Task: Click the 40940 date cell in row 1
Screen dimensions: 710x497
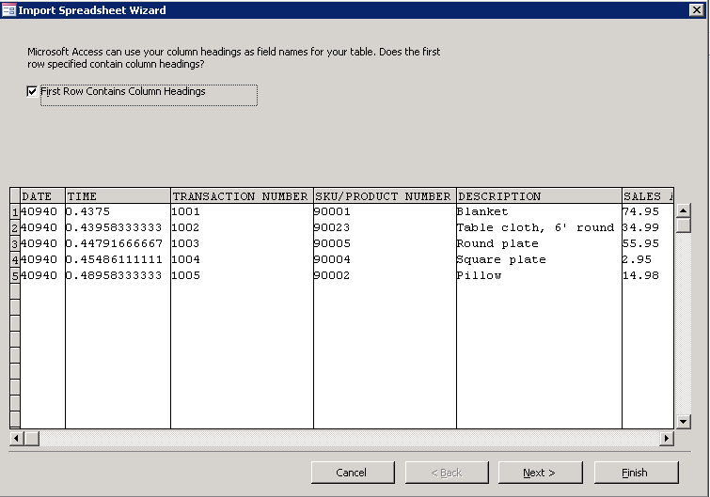Action: (x=42, y=211)
